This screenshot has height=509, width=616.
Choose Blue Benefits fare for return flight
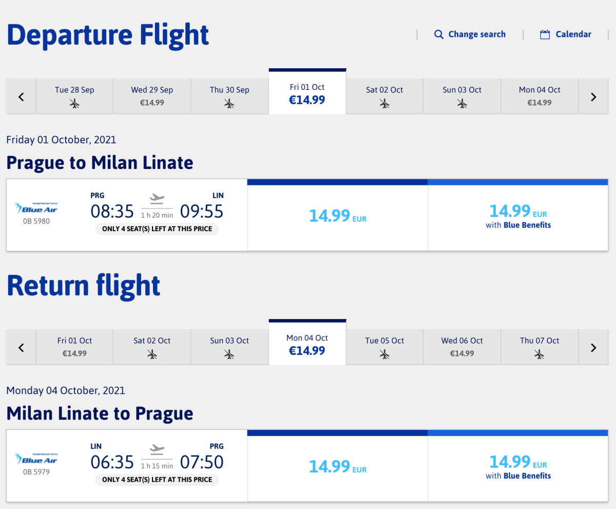pos(518,467)
